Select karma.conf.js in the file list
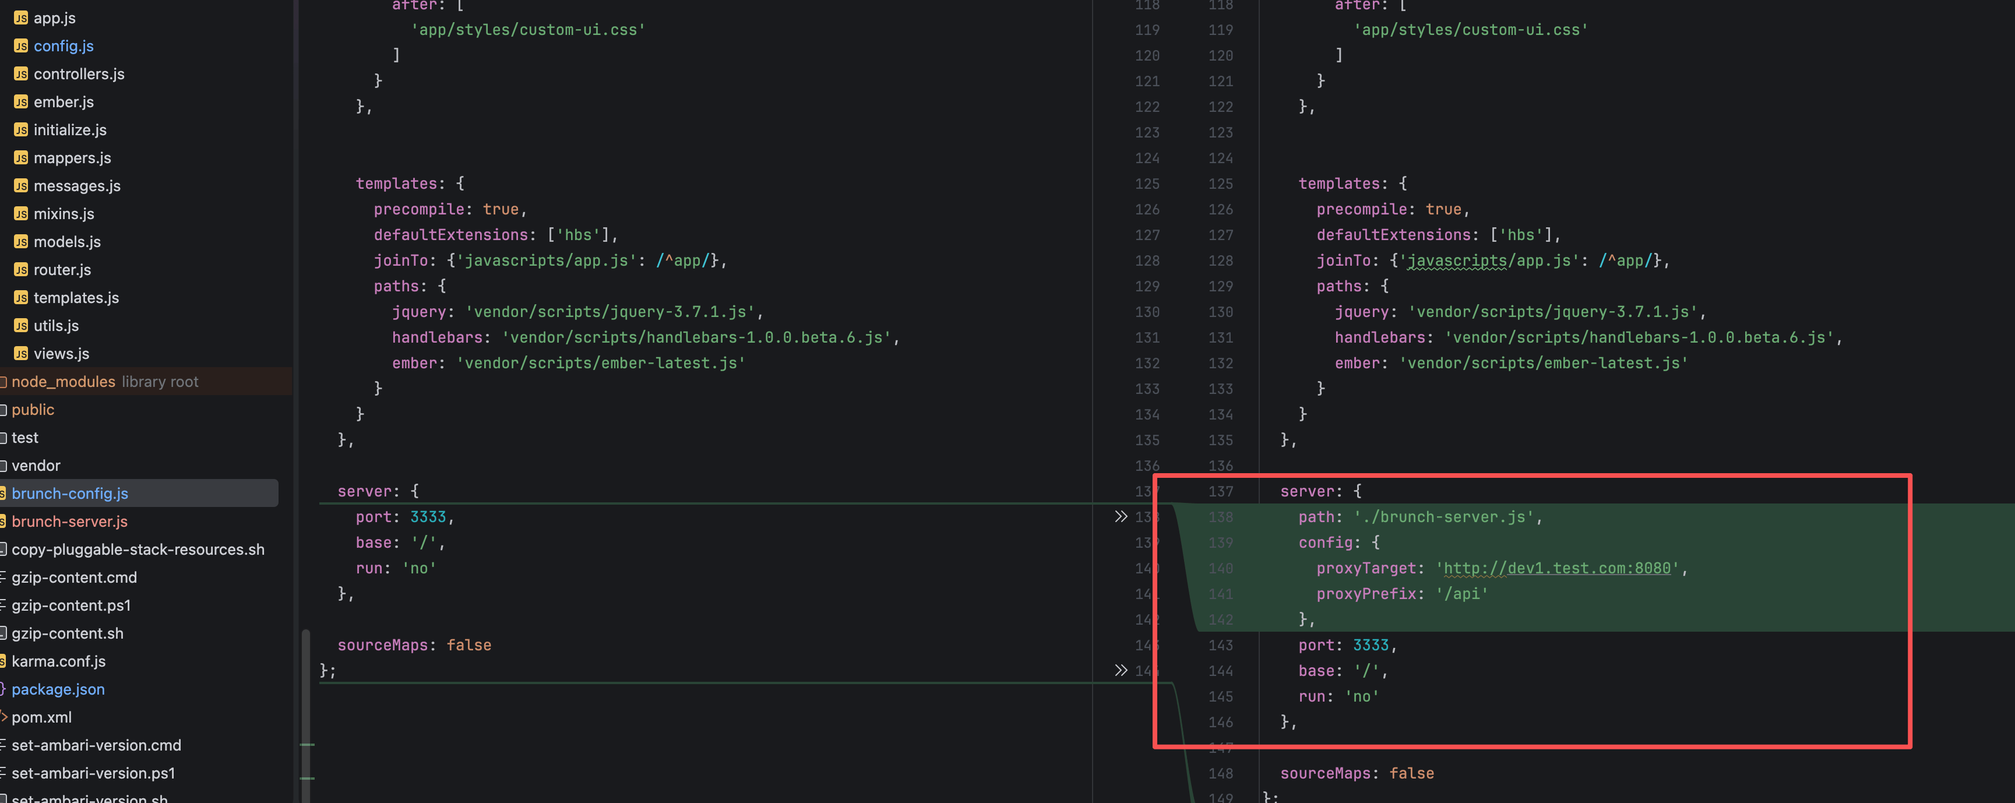 point(59,661)
